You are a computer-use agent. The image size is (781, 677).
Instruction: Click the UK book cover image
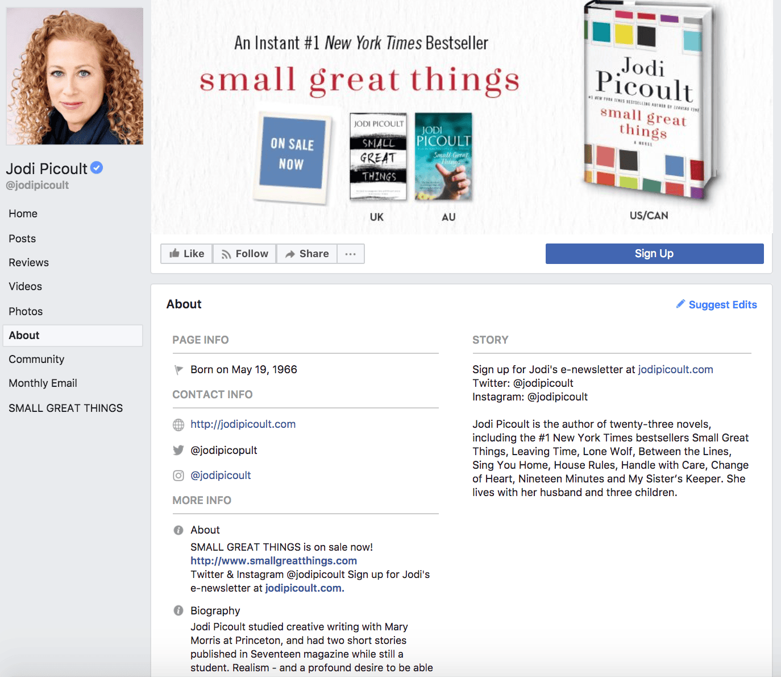click(x=378, y=156)
